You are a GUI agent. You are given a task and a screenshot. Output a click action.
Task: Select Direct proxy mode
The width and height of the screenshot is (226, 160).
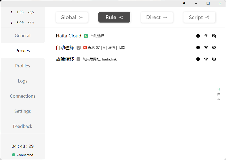[x=157, y=17]
